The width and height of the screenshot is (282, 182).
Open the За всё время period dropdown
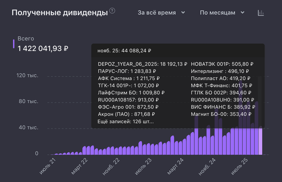click(x=161, y=13)
